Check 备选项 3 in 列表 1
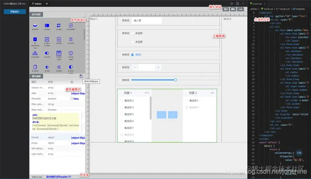Viewport: 311px width, 179px height. pyautogui.click(x=122, y=107)
